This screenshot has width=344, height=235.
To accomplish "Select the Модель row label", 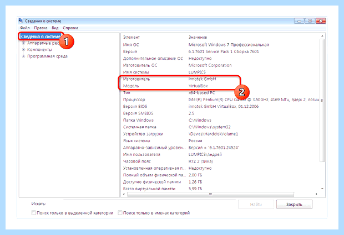I will point(131,86).
